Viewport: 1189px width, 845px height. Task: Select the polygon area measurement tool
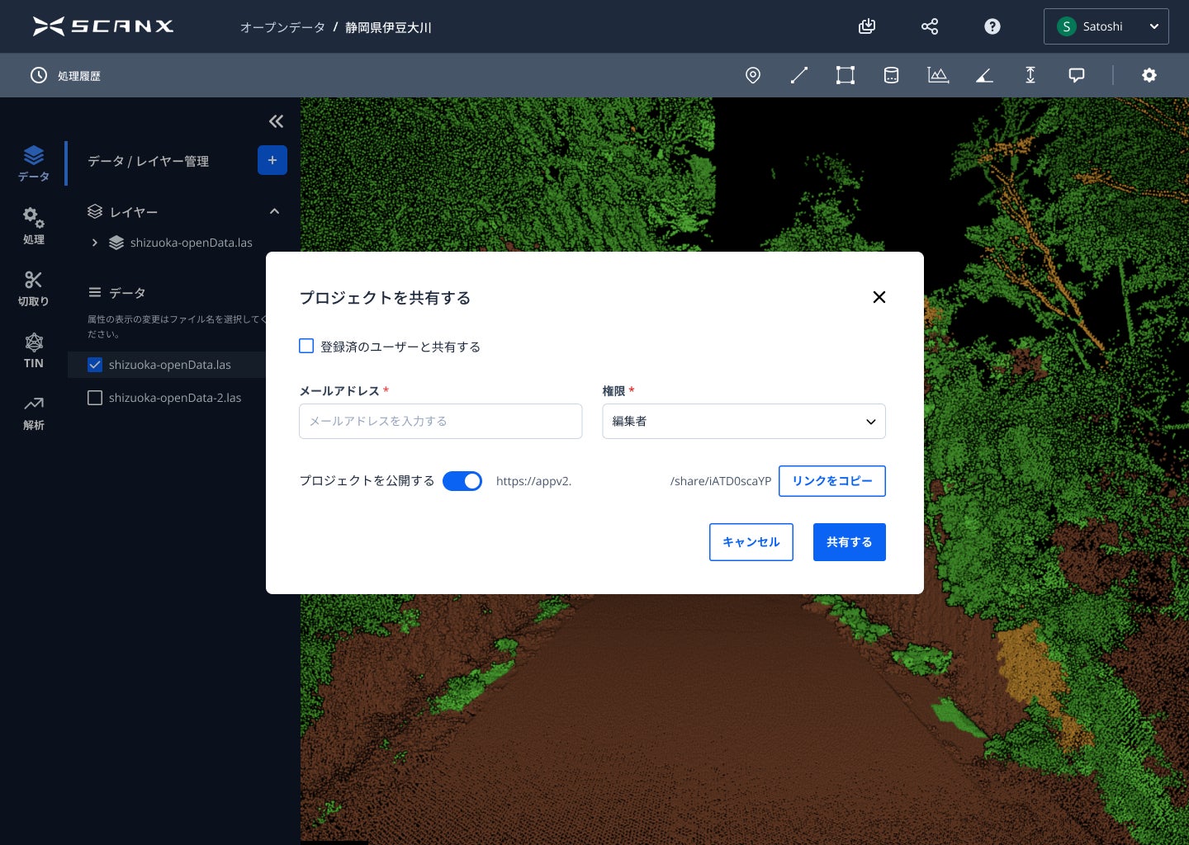845,75
